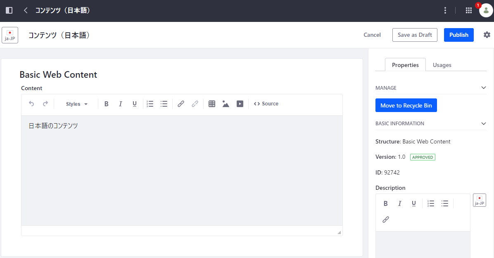Click the resize handle of Content editor
The width and height of the screenshot is (494, 258).
[x=339, y=232]
